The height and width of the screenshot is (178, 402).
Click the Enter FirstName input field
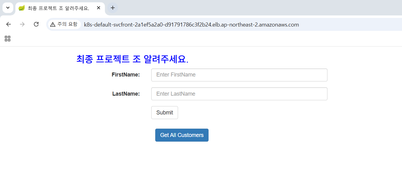239,75
